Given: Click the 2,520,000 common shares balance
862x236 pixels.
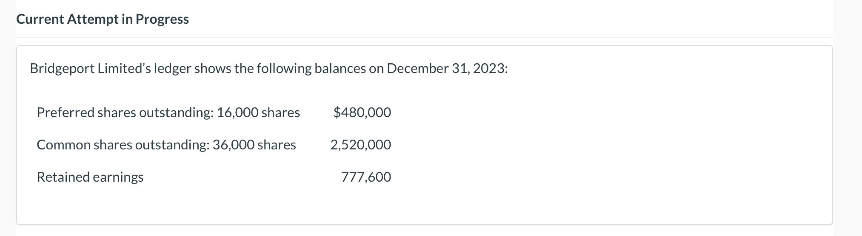Looking at the screenshot, I should 361,145.
